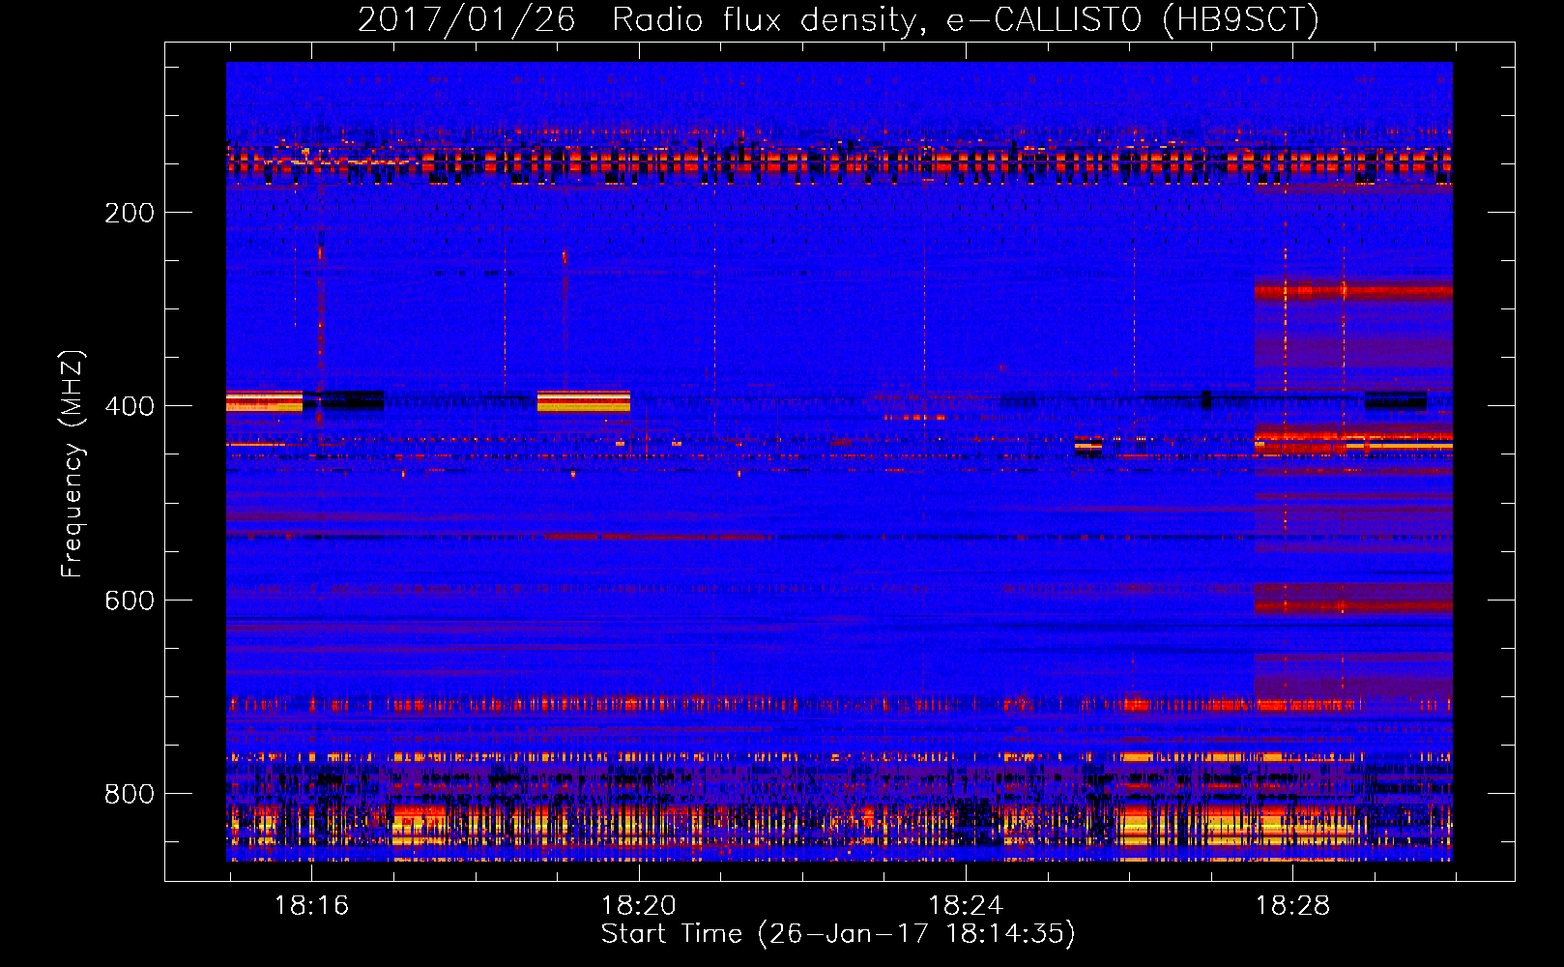1564x967 pixels.
Task: Select the 800 frequency tick label
Action: coord(130,794)
